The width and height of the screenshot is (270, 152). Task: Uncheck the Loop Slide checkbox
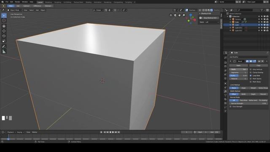251,76
